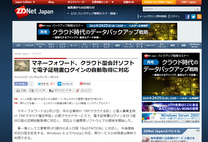The height and width of the screenshot is (142, 208).
Task: Open the 海外展開には信頼のサービス選びを link
Action: [173, 138]
